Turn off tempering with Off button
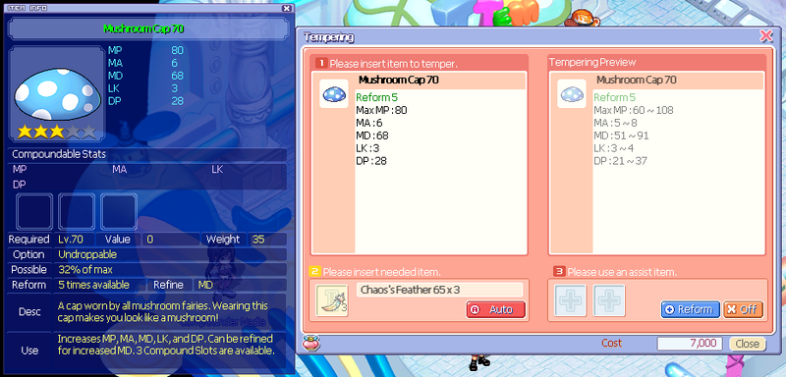786x377 pixels. 743,309
